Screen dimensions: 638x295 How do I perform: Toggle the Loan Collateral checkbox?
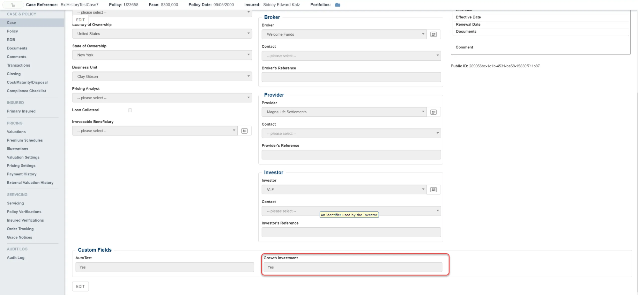130,110
